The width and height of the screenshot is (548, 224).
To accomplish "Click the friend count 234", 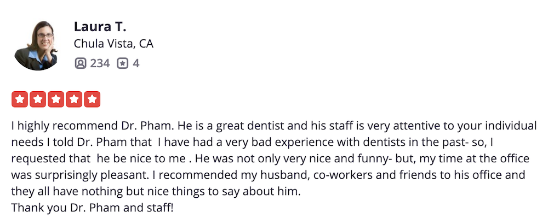I will [100, 63].
